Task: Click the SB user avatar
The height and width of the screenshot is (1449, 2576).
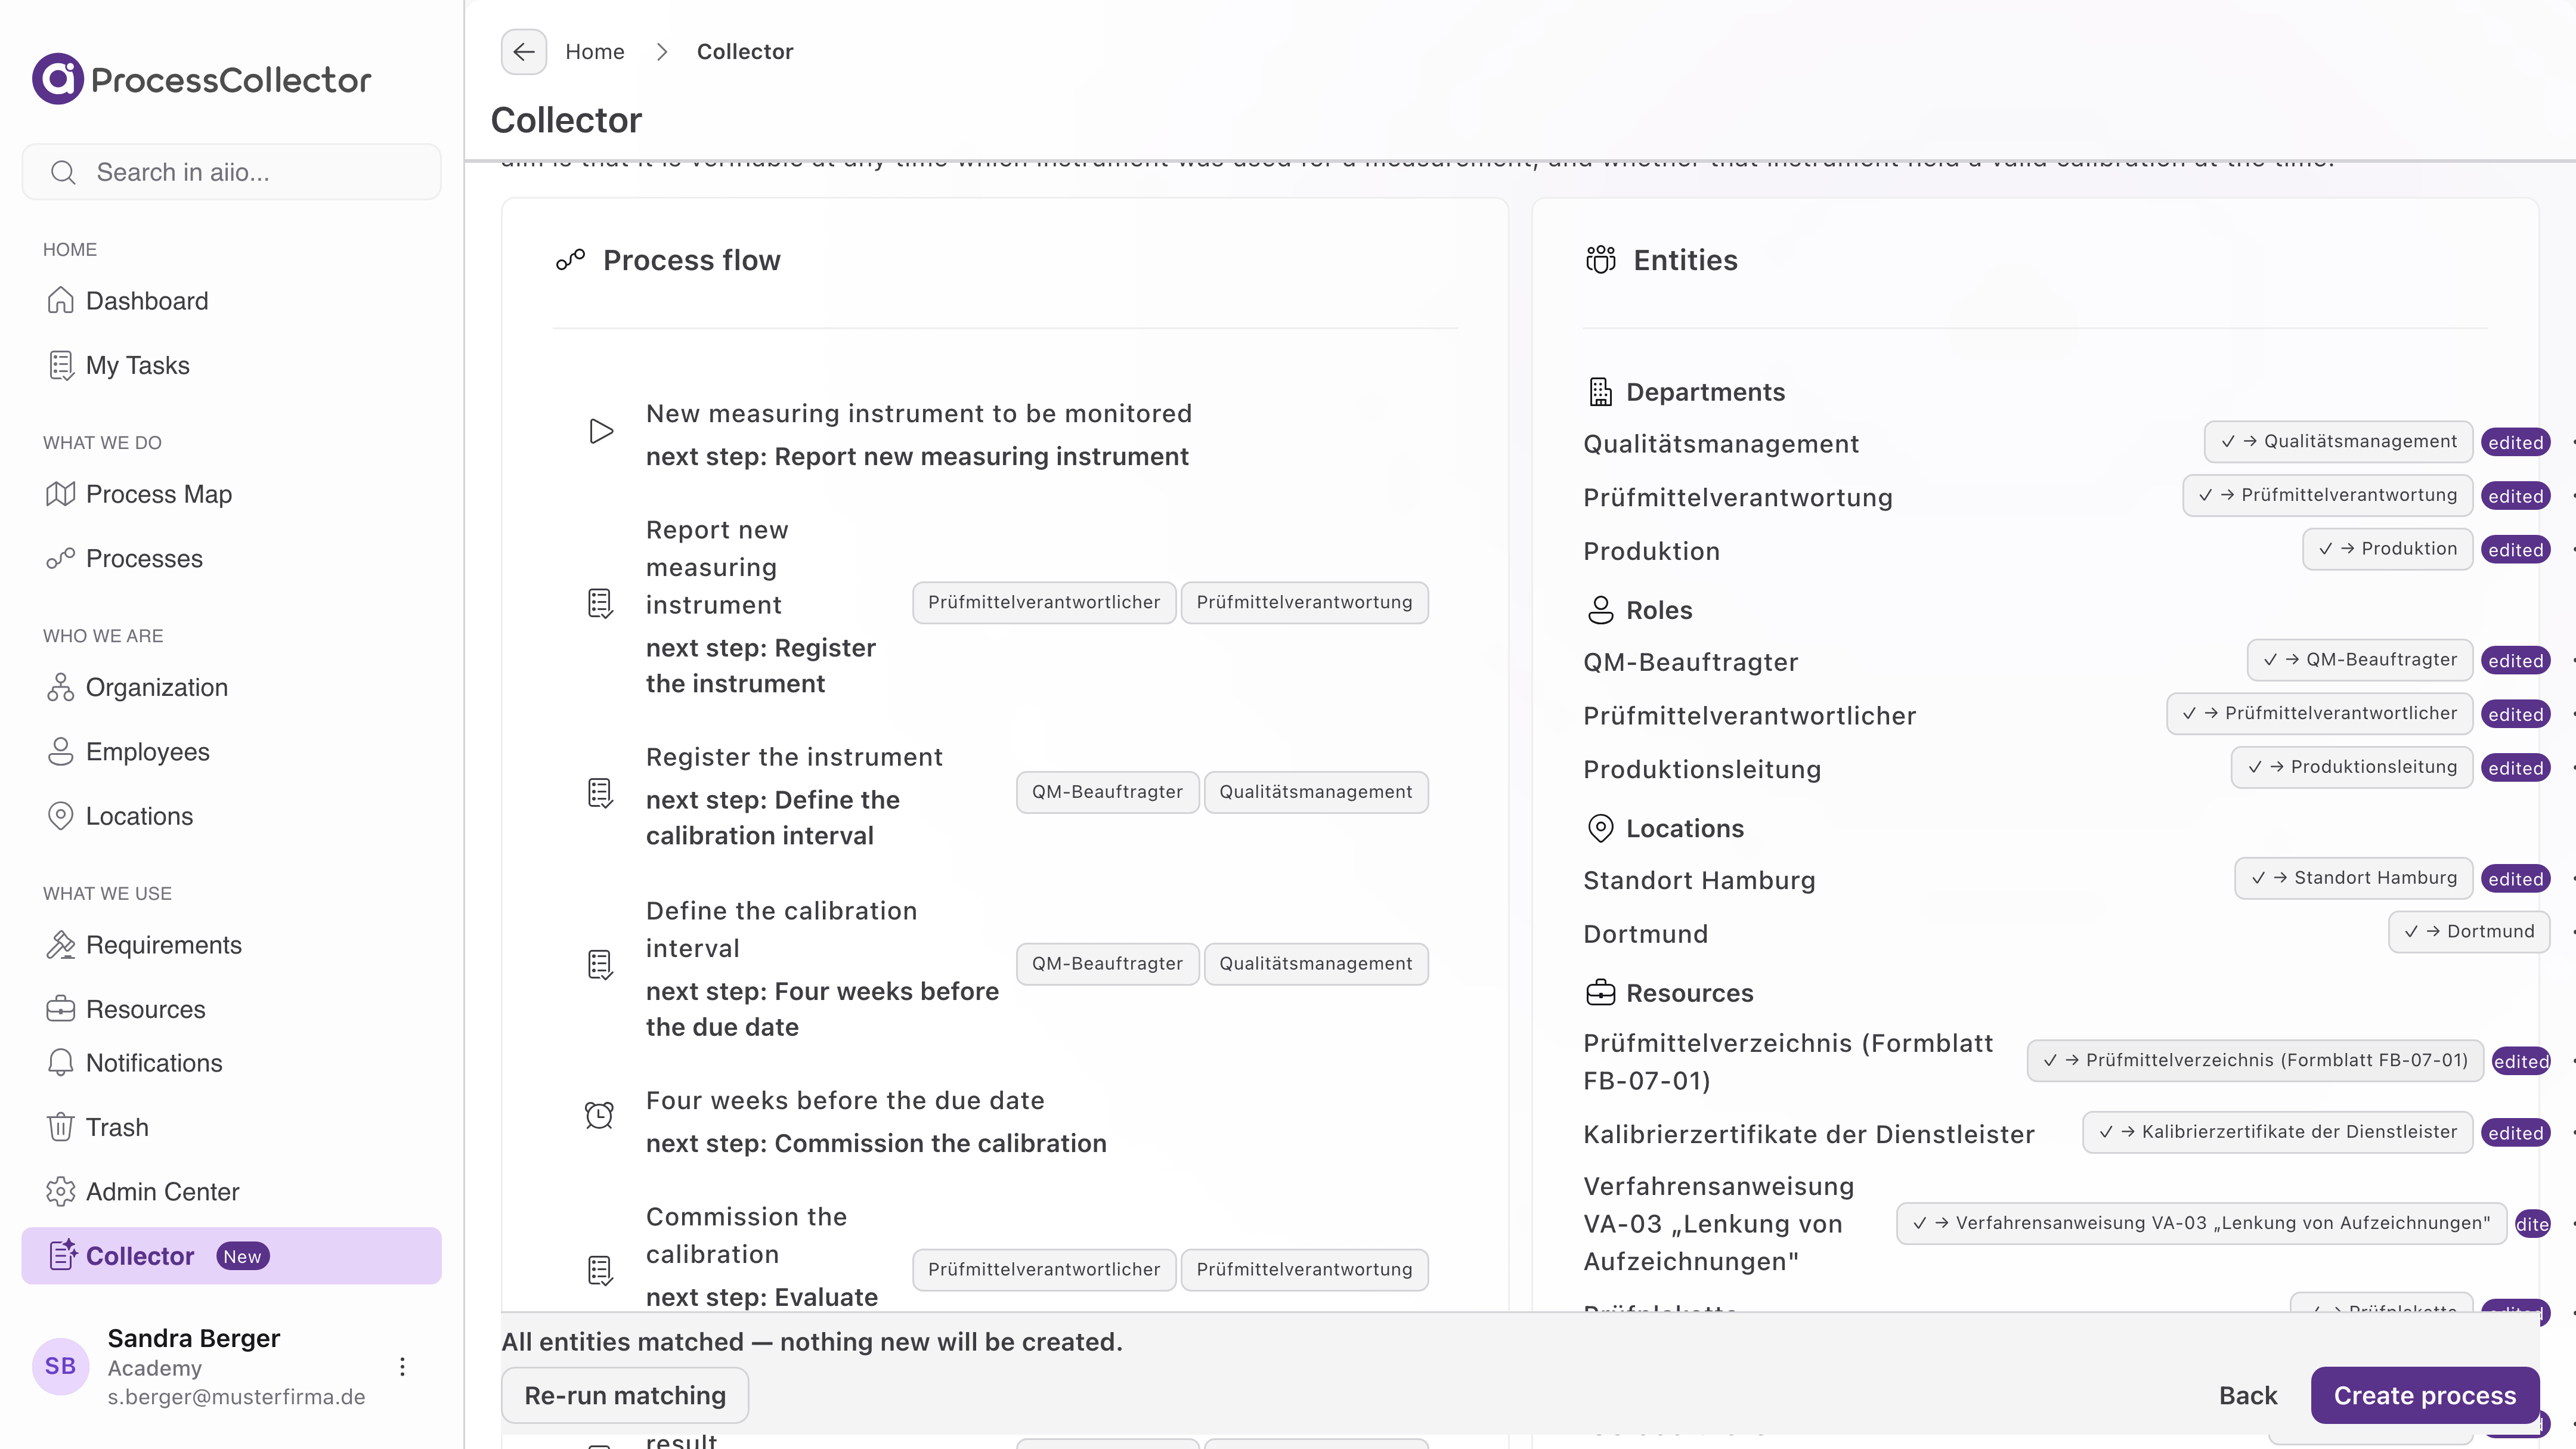Action: (60, 1367)
